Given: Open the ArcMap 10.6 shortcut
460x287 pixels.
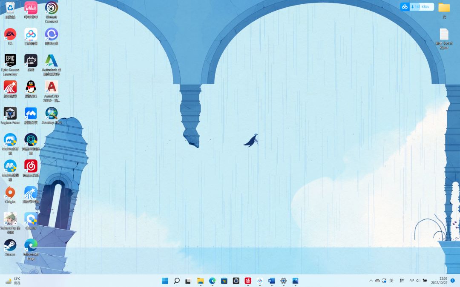Looking at the screenshot, I should [52, 113].
